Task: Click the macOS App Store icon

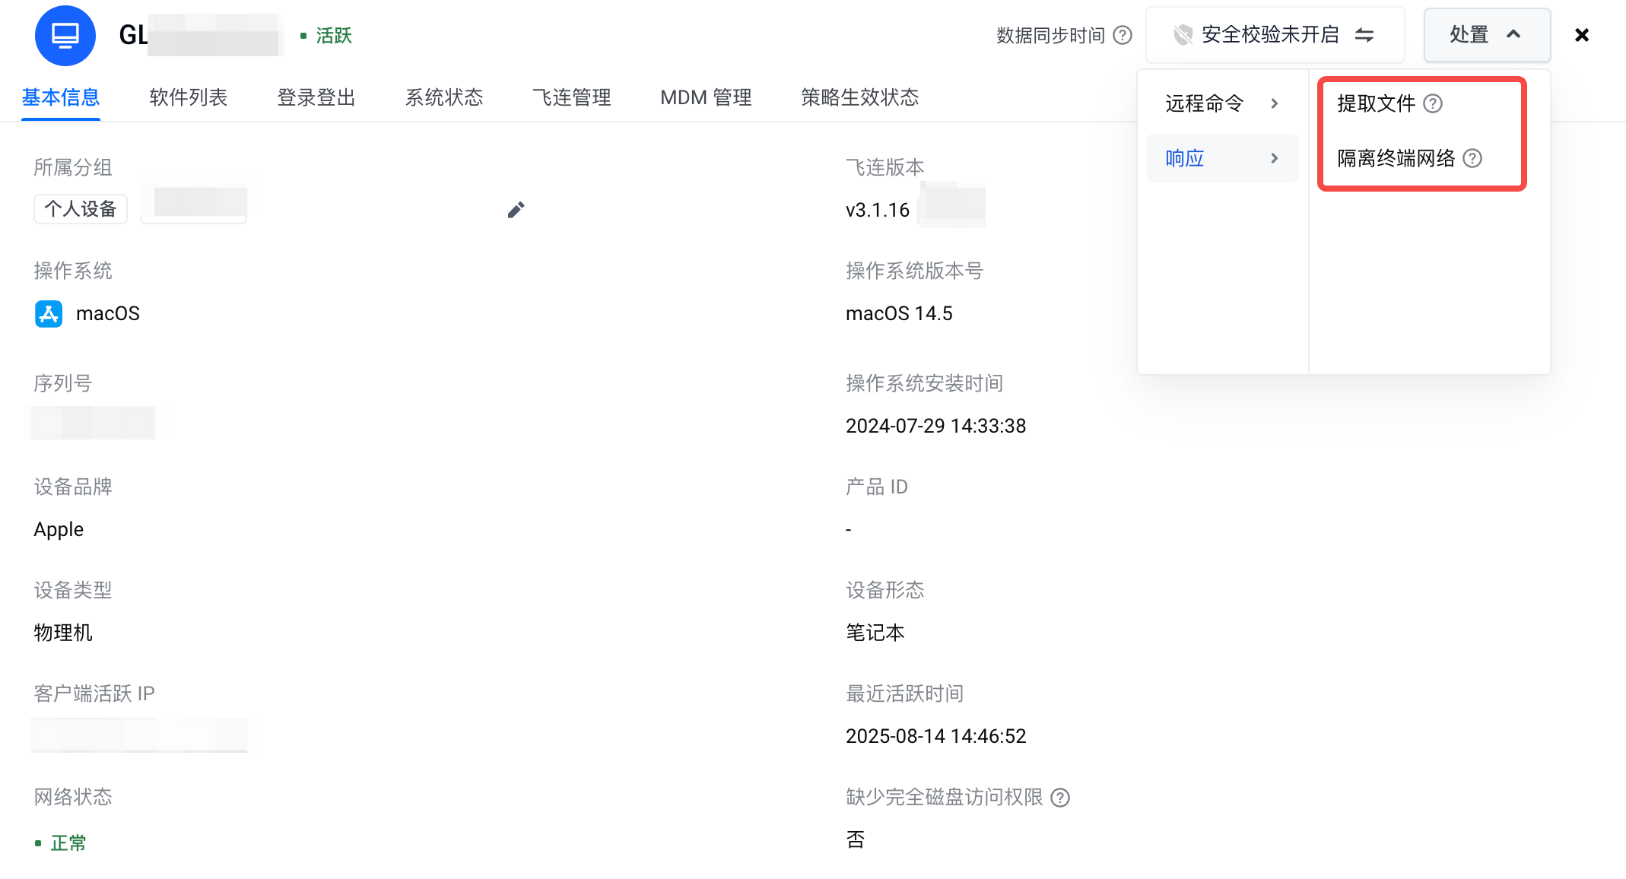Action: [x=49, y=313]
